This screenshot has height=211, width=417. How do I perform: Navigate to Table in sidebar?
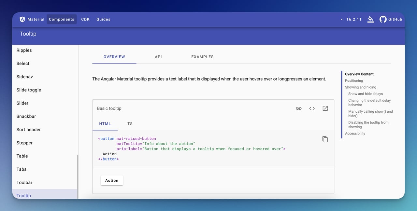click(x=45, y=156)
